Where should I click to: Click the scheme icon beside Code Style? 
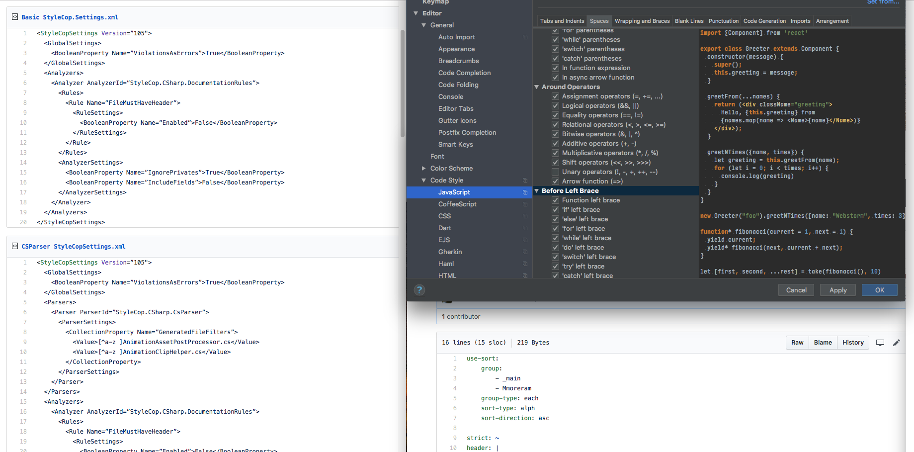click(525, 181)
